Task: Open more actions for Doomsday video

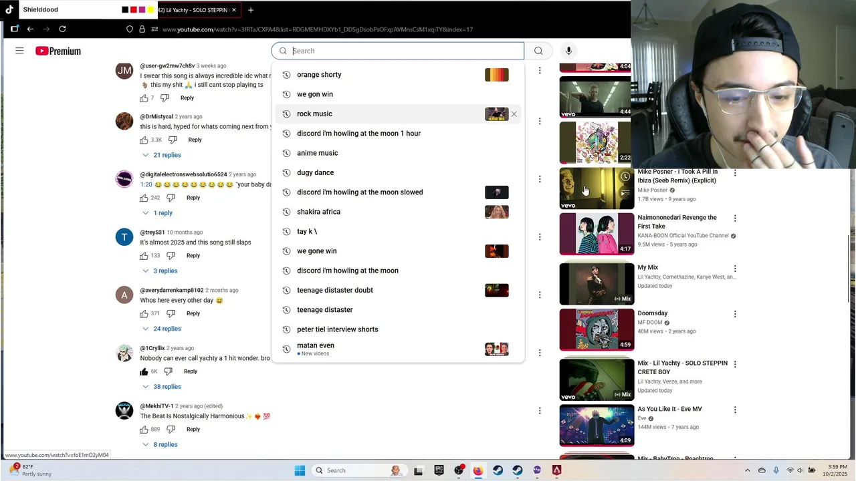Action: click(735, 313)
